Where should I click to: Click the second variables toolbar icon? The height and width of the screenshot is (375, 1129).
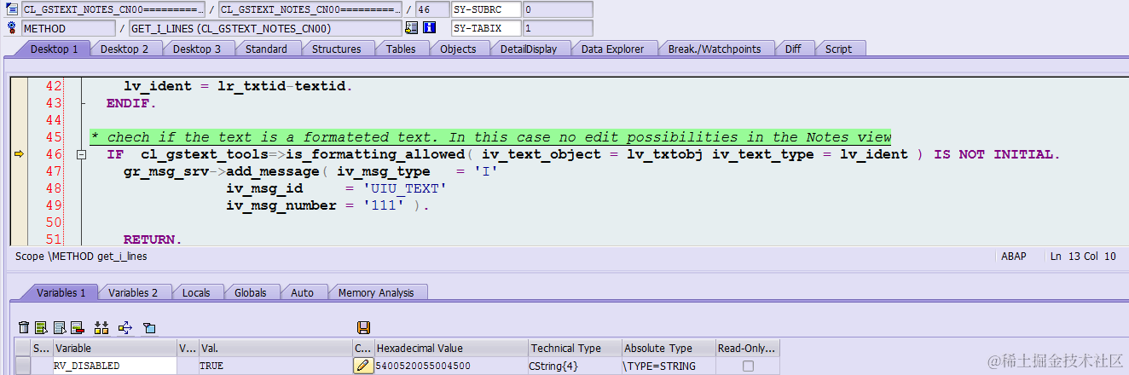(x=41, y=327)
